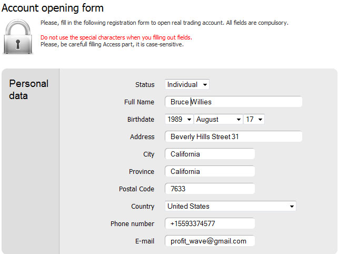Click the Country field label
The image size is (338, 254).
click(143, 207)
